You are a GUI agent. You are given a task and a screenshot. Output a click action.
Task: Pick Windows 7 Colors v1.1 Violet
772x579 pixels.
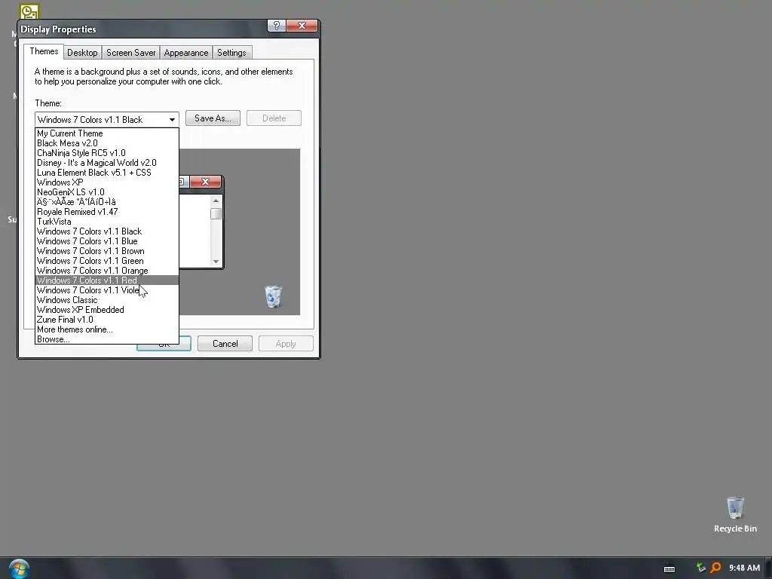(107, 290)
